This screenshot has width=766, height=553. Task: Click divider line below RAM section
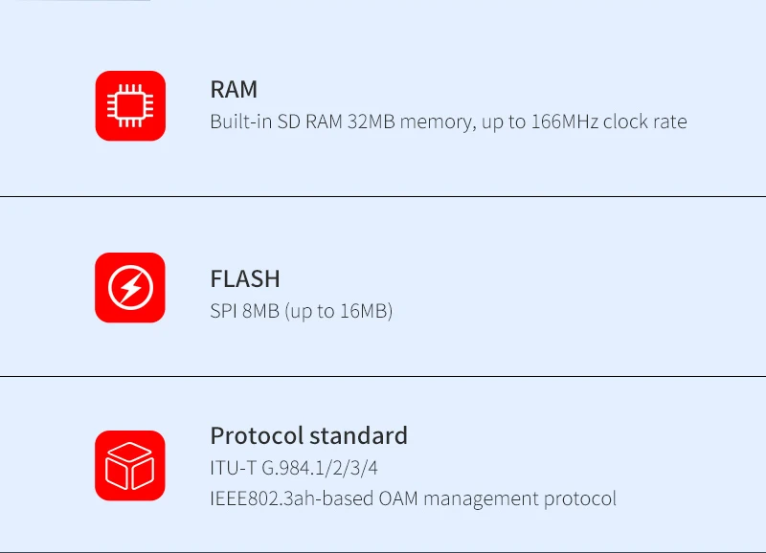[x=383, y=197]
